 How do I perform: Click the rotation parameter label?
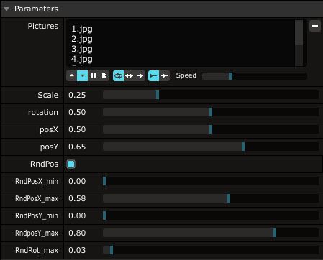pos(43,112)
